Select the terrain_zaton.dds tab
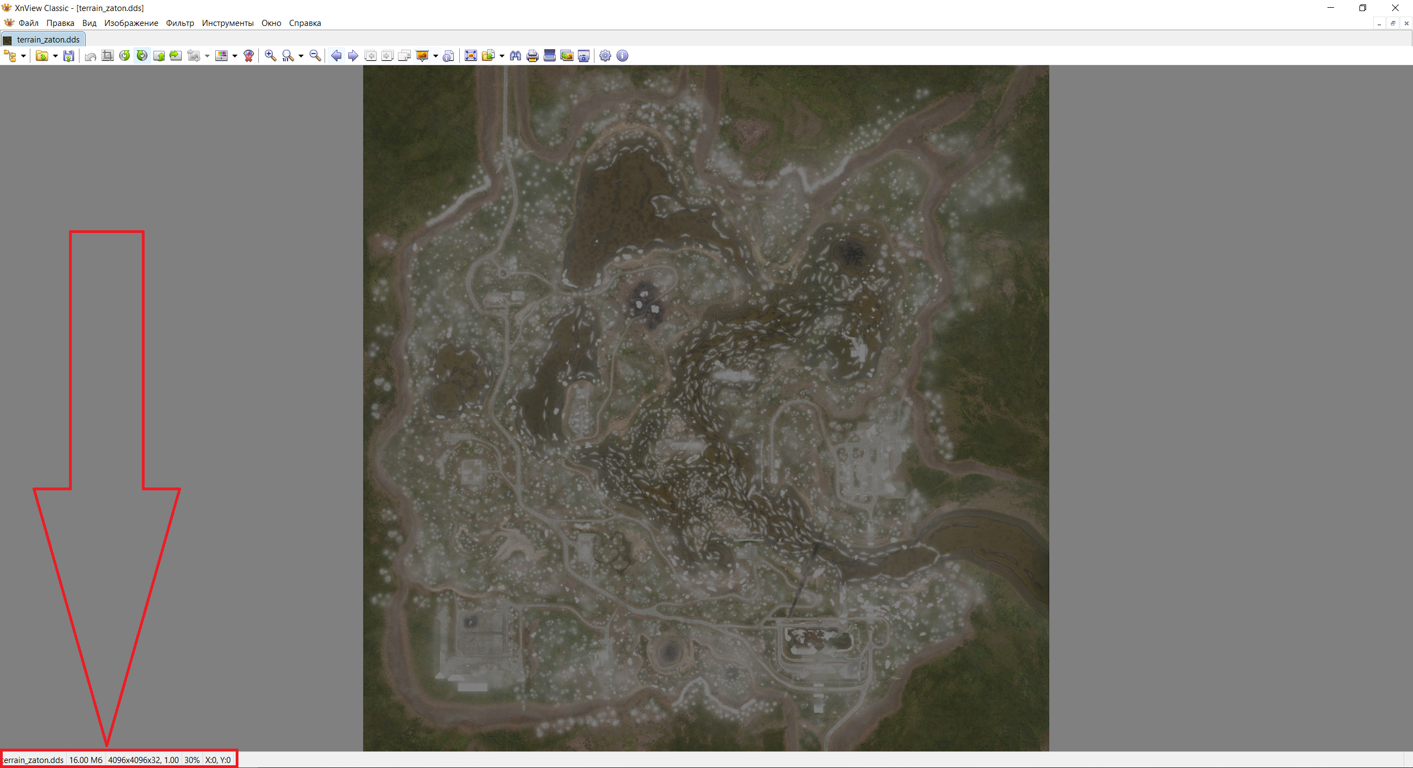Image resolution: width=1413 pixels, height=768 pixels. point(43,40)
